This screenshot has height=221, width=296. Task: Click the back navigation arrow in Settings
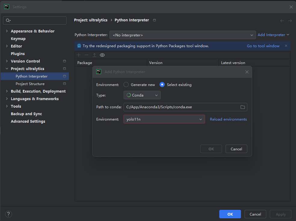[282, 21]
